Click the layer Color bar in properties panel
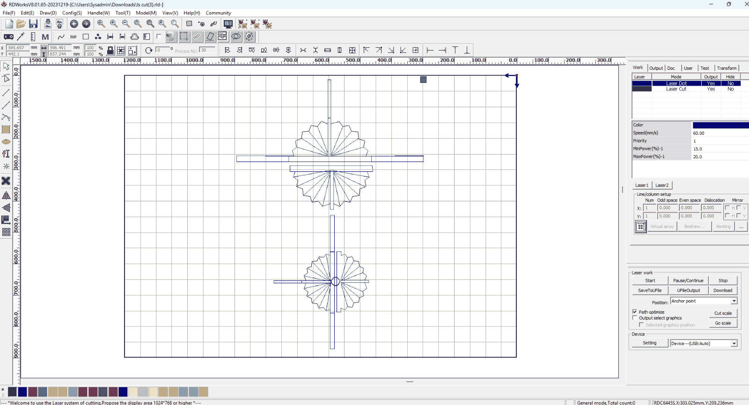The height and width of the screenshot is (405, 749). 721,125
